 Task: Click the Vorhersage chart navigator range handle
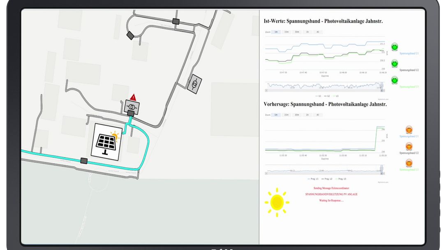click(382, 168)
